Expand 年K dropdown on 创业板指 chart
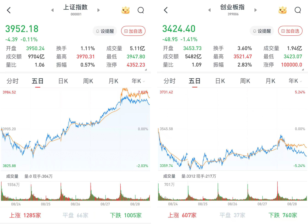The height and width of the screenshot is (224, 308). click(x=295, y=81)
